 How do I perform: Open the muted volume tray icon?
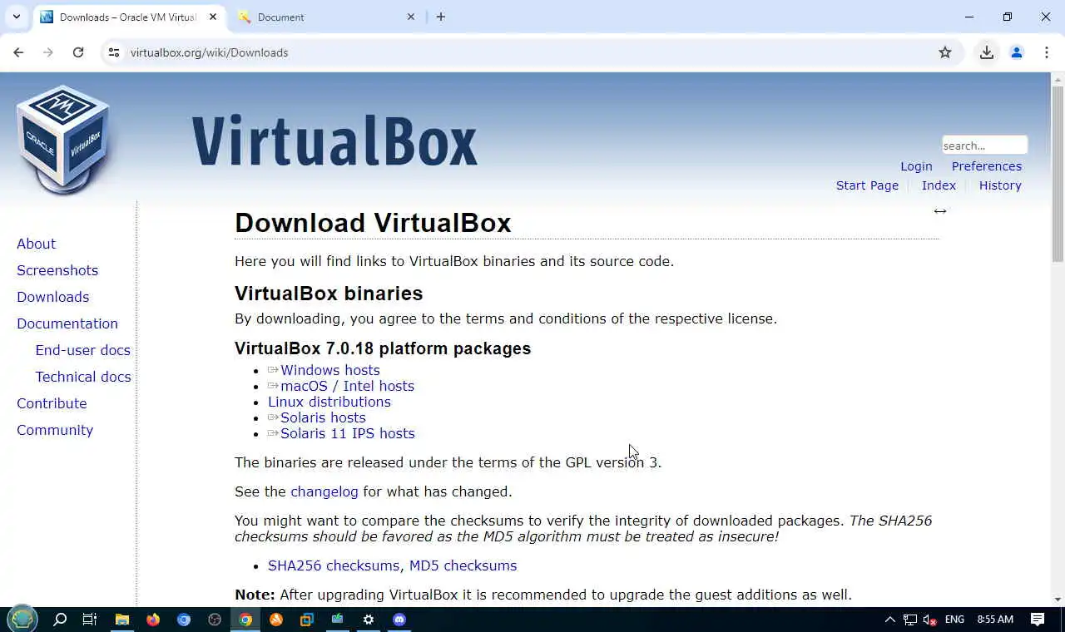click(x=931, y=620)
